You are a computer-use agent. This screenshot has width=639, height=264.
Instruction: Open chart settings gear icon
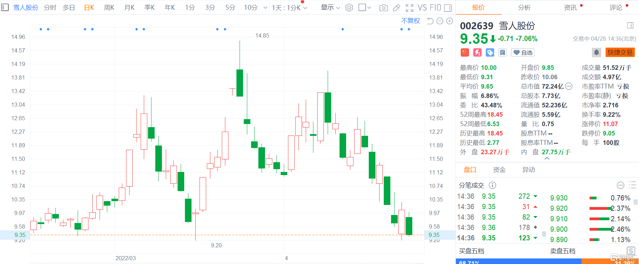point(349,8)
